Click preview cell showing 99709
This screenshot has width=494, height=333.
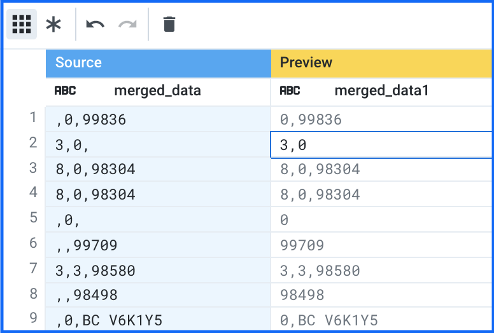[382, 245]
